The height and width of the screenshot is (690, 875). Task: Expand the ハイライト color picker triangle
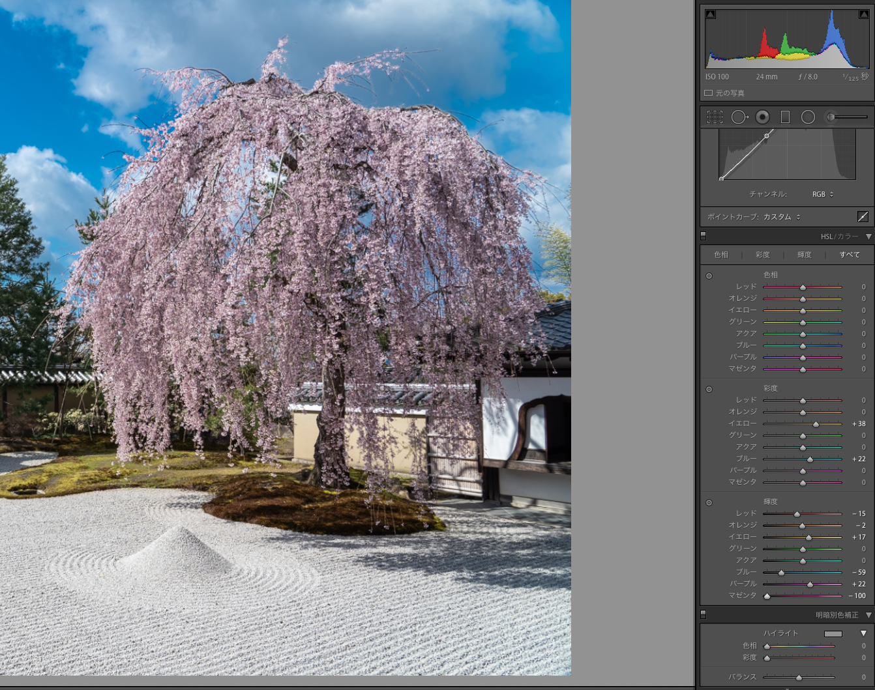point(863,633)
